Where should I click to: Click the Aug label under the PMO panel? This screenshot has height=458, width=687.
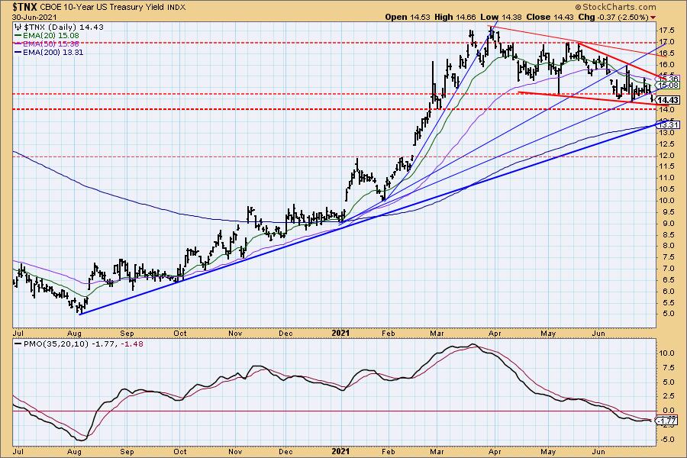pos(75,452)
